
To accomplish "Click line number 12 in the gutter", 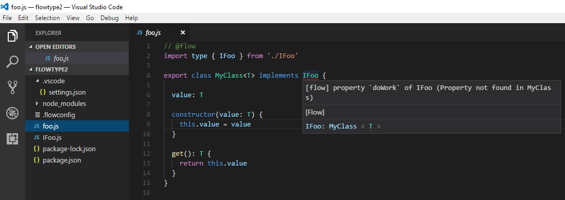I will point(146,154).
